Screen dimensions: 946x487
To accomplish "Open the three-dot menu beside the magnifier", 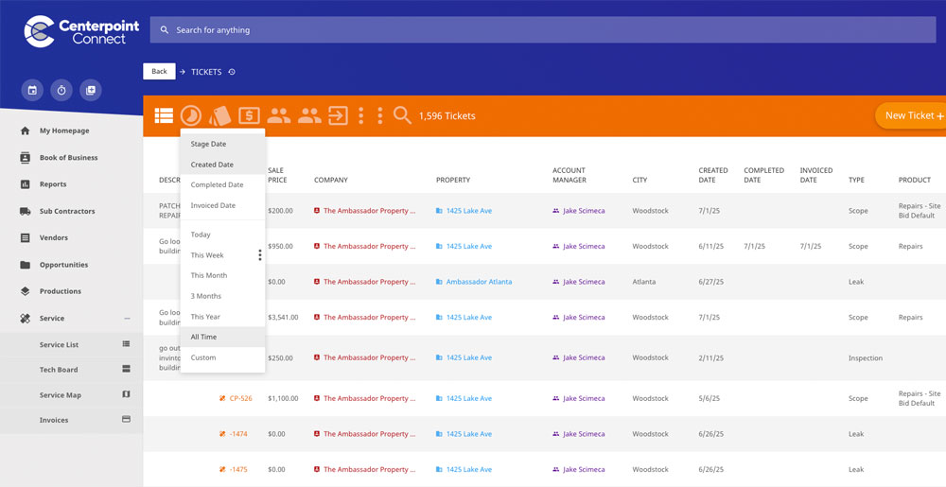I will tap(379, 115).
